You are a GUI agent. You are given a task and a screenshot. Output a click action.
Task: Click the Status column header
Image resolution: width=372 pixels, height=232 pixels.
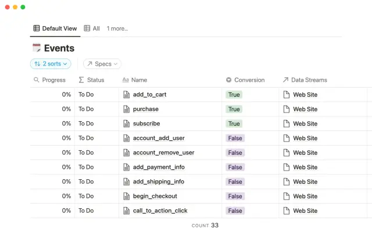91,80
